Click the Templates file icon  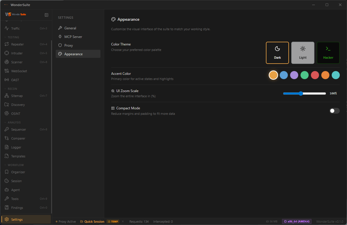[7, 156]
